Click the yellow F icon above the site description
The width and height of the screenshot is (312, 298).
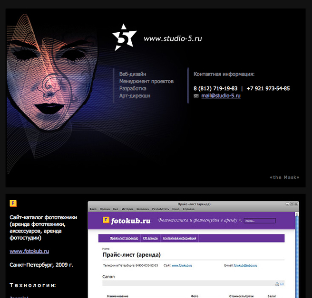13,203
